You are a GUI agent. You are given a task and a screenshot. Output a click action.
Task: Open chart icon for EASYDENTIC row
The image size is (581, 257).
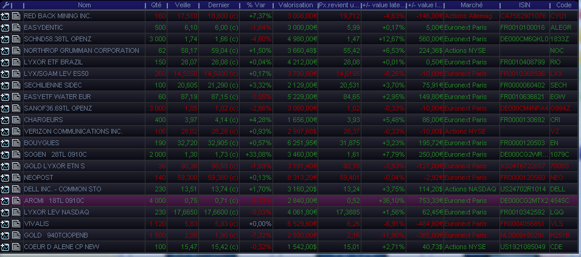(5, 28)
